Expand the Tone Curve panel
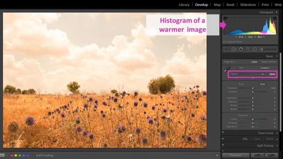Image resolution: width=283 pixels, height=159 pixels. [x=277, y=133]
